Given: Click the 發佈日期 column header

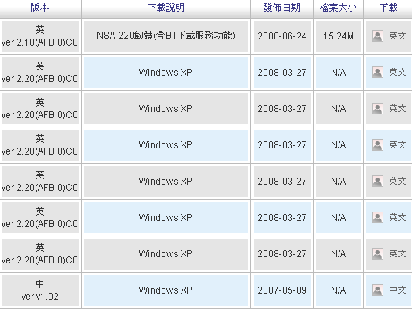Looking at the screenshot, I should pos(282,8).
